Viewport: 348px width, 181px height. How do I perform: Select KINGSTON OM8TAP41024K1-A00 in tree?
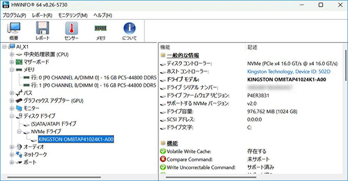(x=76, y=139)
